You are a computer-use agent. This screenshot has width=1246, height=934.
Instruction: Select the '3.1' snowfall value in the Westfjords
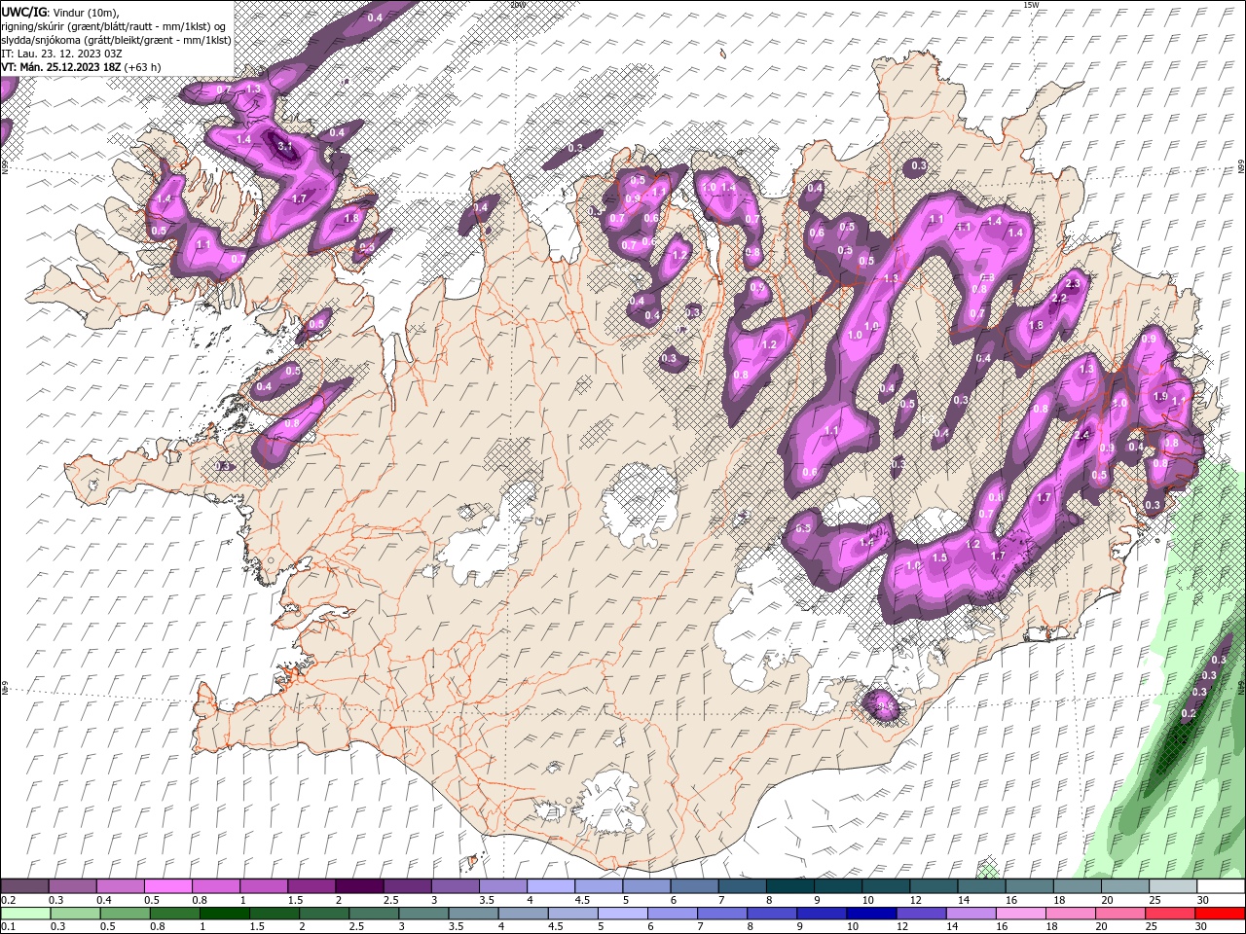click(285, 146)
